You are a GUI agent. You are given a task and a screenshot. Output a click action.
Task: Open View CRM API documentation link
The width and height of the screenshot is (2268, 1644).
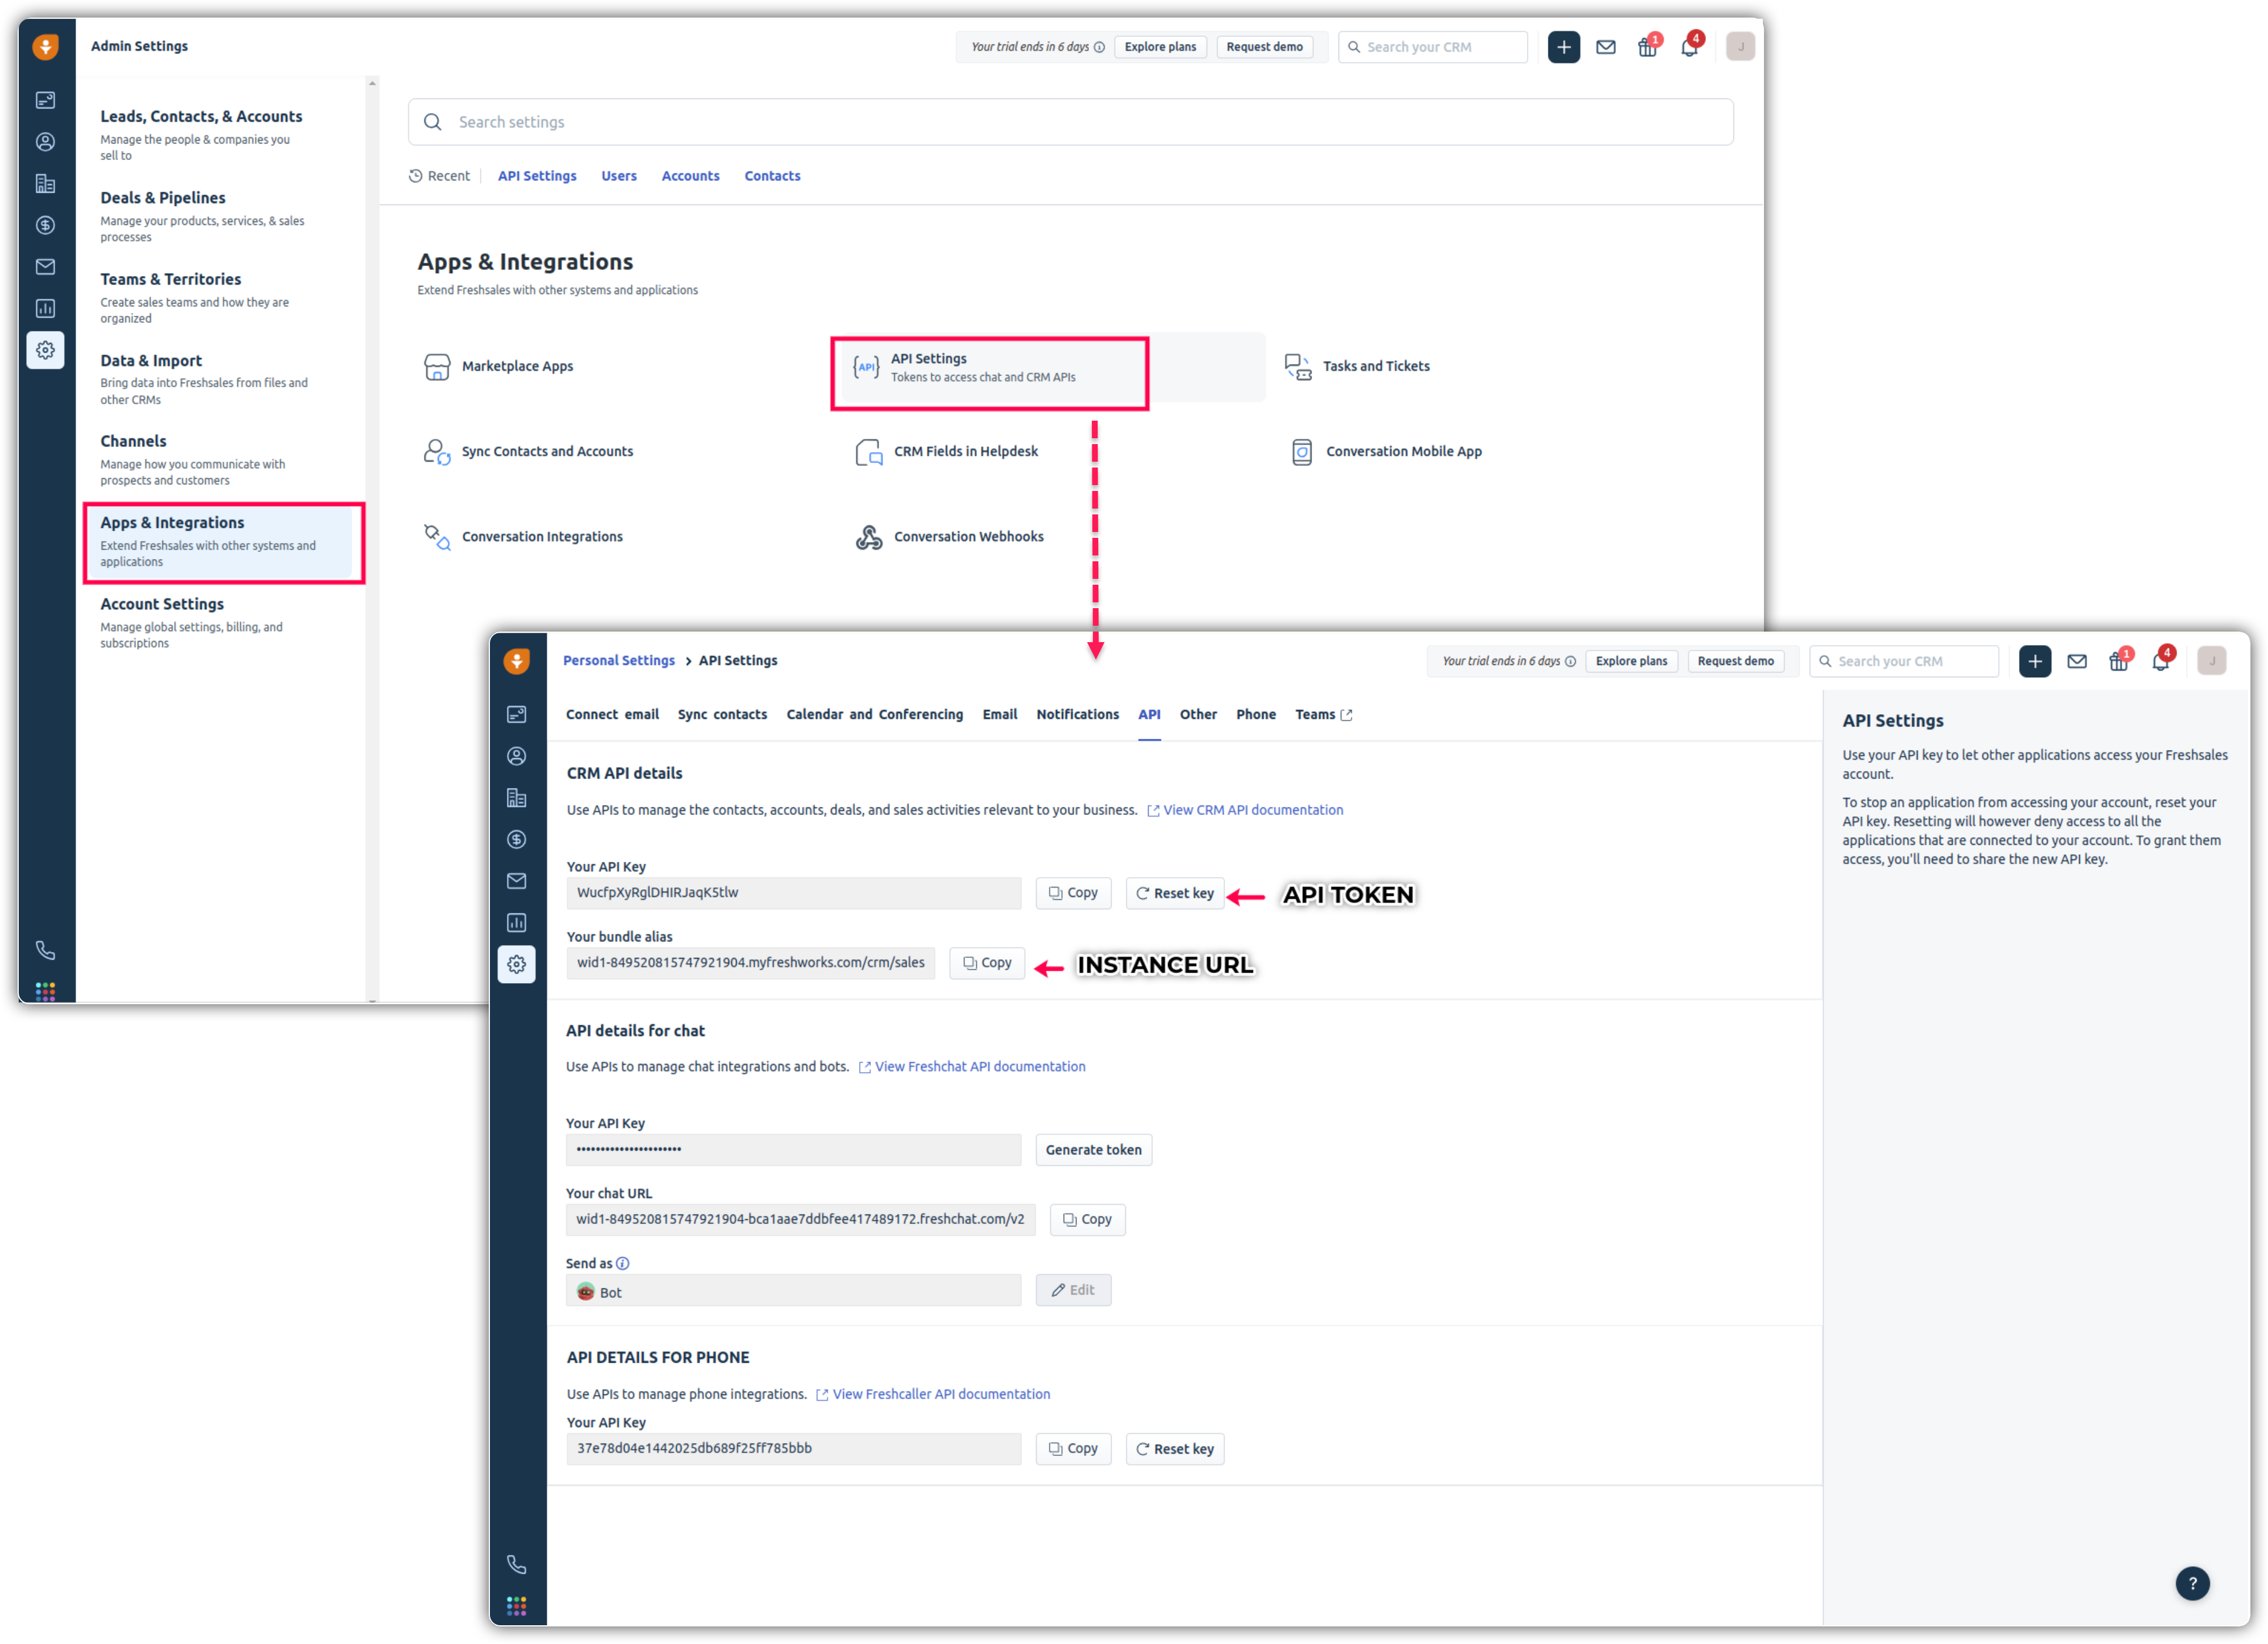point(1252,810)
